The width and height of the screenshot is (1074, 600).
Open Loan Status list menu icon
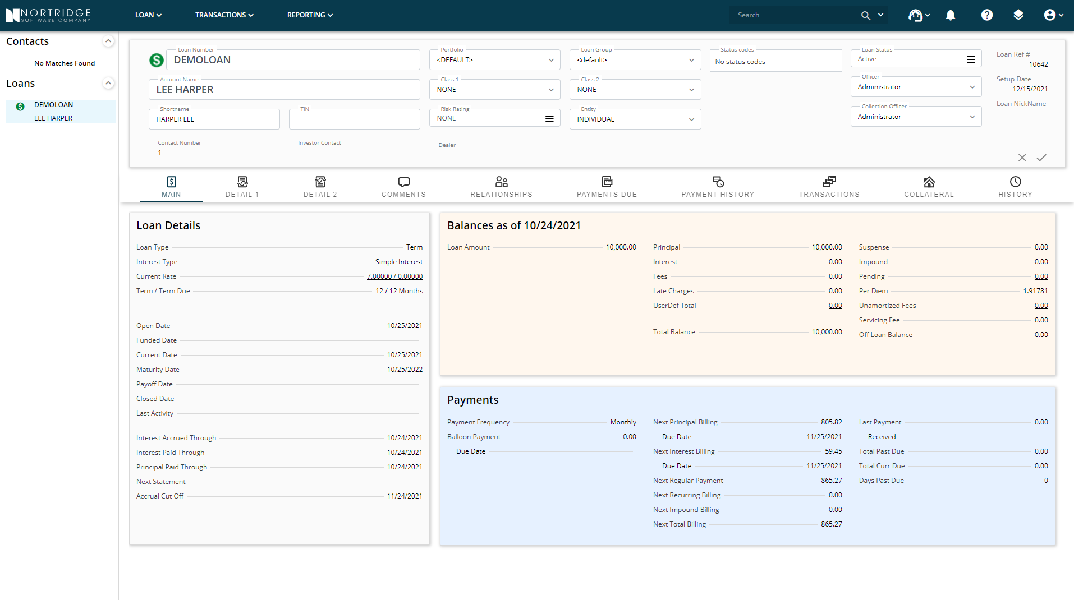(x=971, y=59)
